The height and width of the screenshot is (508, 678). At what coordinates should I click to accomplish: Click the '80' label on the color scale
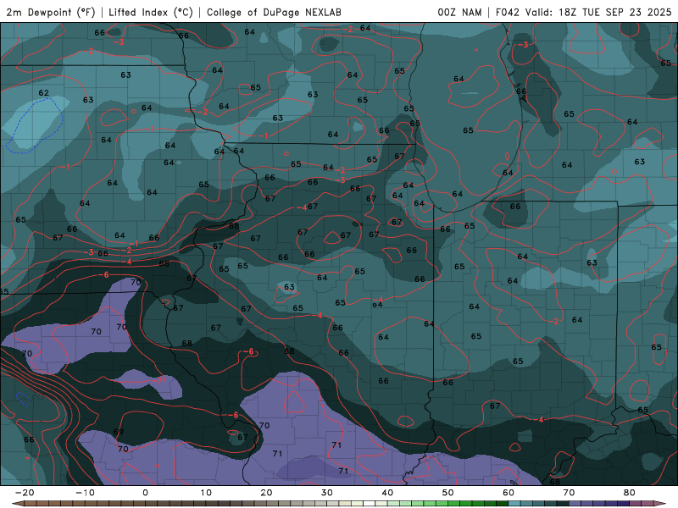click(630, 493)
